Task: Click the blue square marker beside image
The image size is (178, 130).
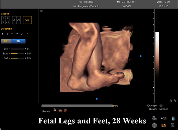Action: 141,56
